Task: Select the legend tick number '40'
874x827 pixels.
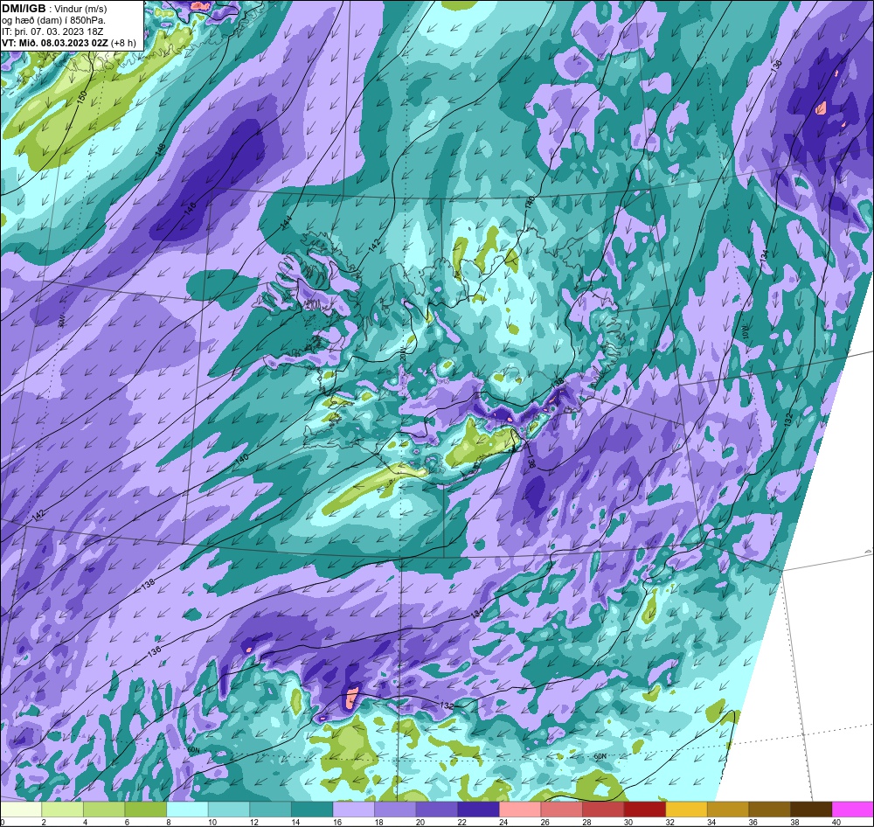Action: 836,822
